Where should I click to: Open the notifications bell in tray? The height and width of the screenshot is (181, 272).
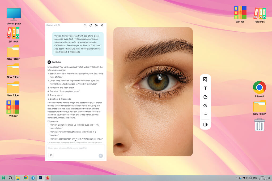tap(269, 178)
